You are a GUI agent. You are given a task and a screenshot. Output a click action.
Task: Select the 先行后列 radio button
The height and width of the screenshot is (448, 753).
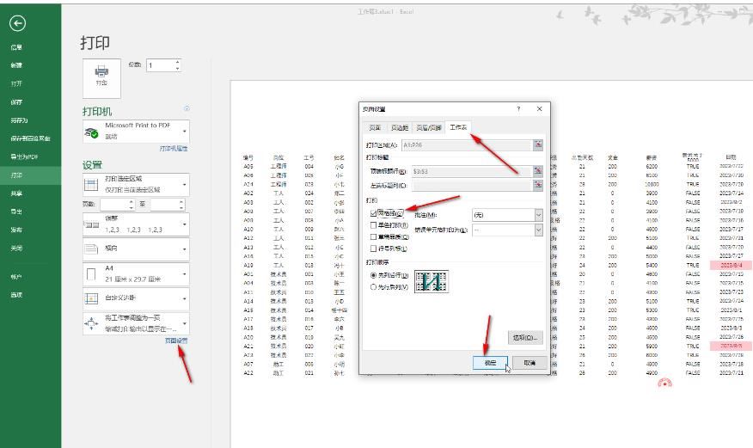pyautogui.click(x=373, y=286)
